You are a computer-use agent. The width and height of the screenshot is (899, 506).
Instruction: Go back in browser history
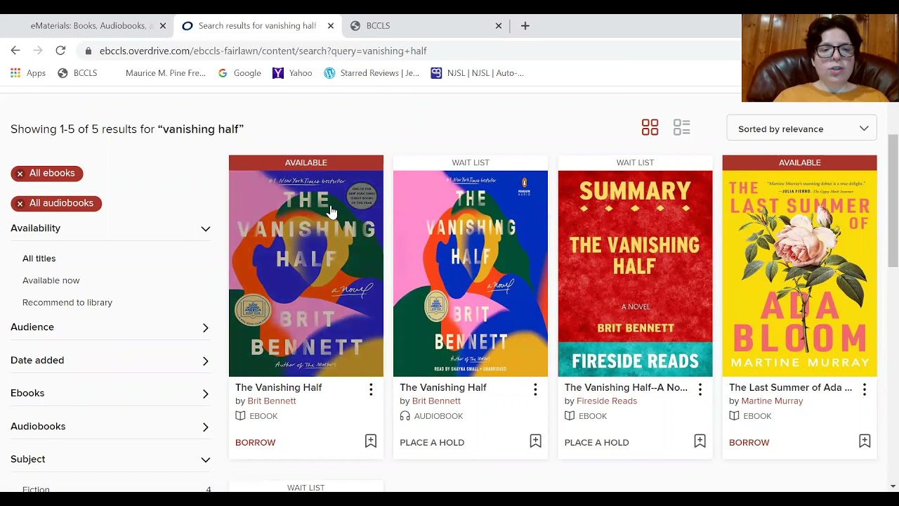point(15,51)
